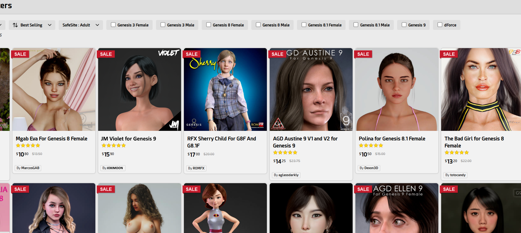The height and width of the screenshot is (233, 521).
Task: Expand the SafeSite : Adult dropdown
Action: point(81,25)
